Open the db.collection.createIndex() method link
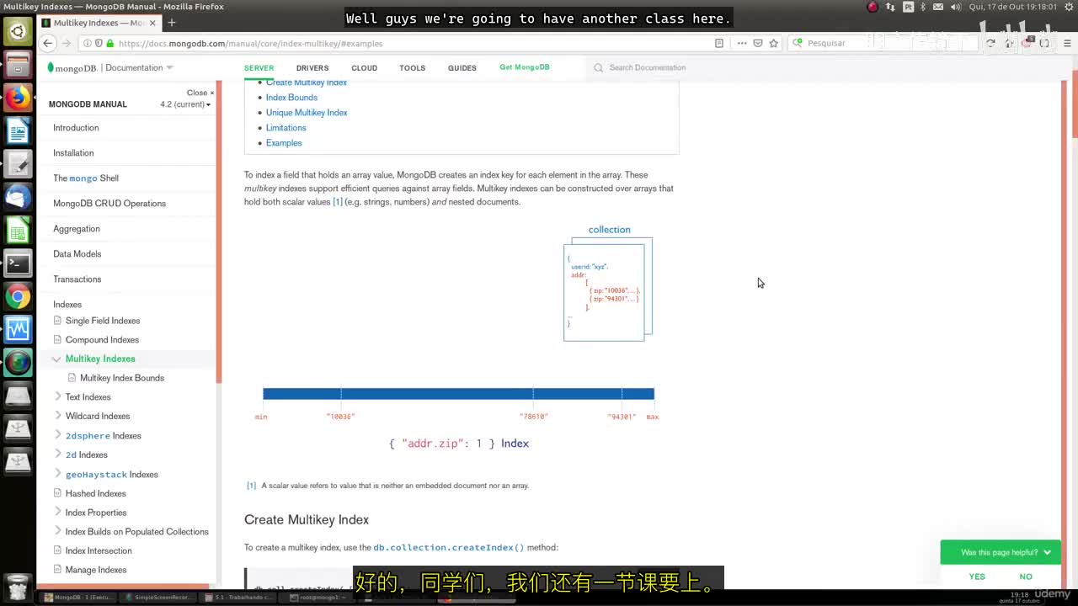This screenshot has height=606, width=1078. 449,548
